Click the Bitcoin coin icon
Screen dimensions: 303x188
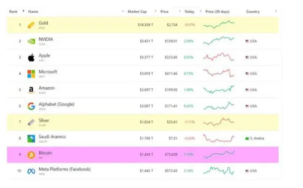click(x=31, y=155)
